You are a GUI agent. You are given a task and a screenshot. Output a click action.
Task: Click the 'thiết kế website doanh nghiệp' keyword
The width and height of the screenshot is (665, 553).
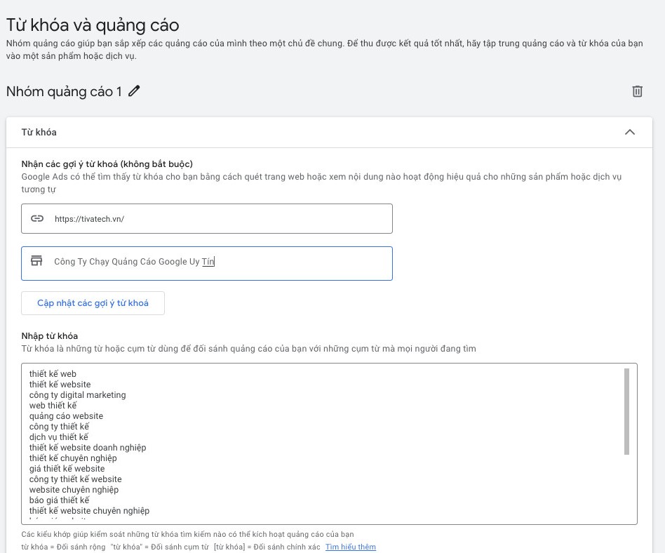(x=88, y=447)
